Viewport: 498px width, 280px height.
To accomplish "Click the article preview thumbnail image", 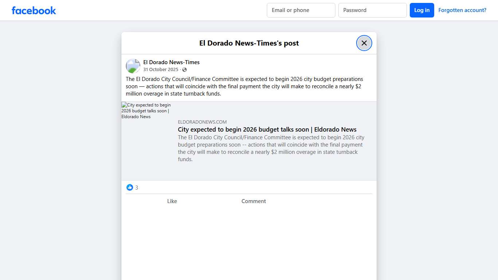I will point(146,110).
